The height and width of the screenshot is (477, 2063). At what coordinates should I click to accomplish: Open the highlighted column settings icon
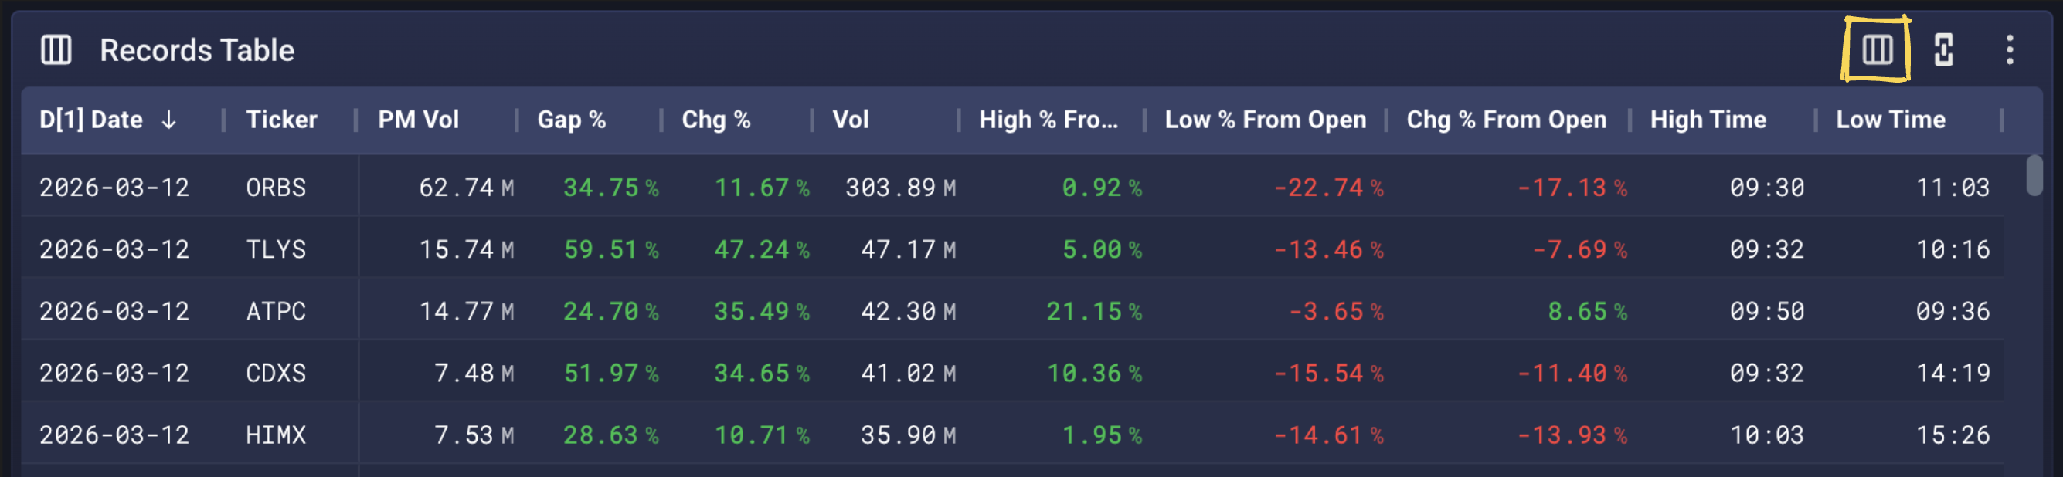tap(1876, 49)
